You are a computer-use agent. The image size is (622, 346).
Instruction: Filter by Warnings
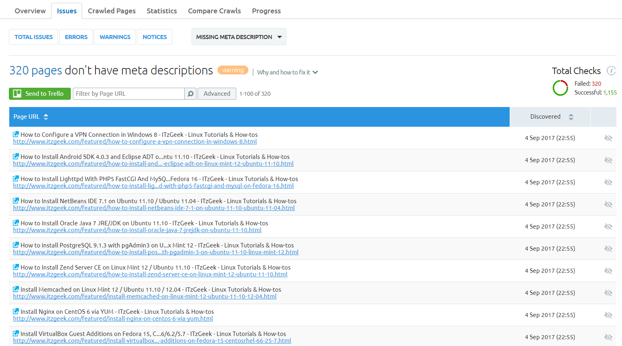115,37
